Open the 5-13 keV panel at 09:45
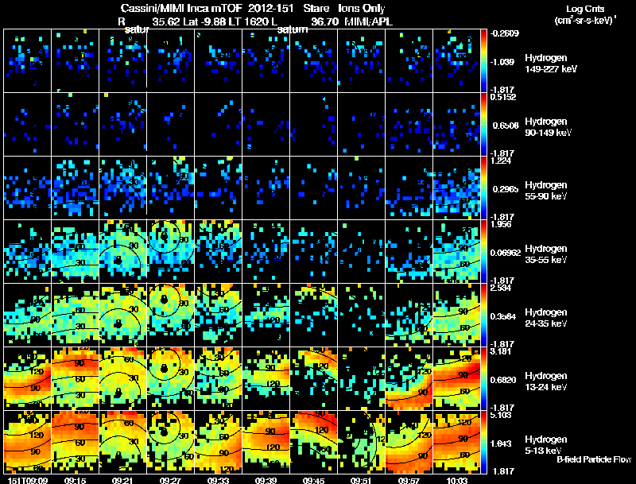This screenshot has height=484, width=636. tap(313, 443)
